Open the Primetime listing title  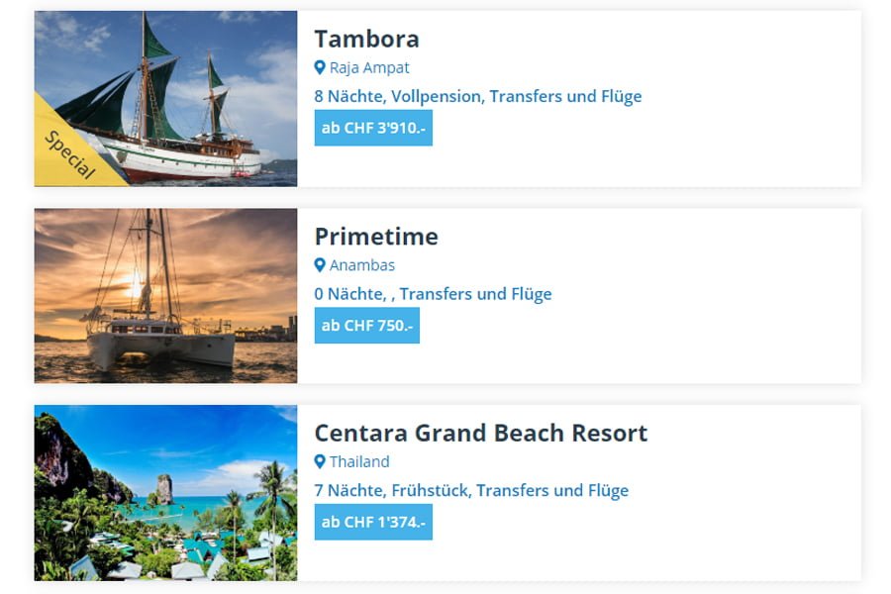376,237
